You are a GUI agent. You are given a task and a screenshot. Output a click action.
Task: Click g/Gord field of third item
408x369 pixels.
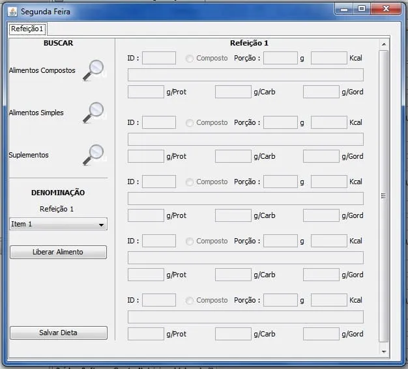pyautogui.click(x=321, y=215)
